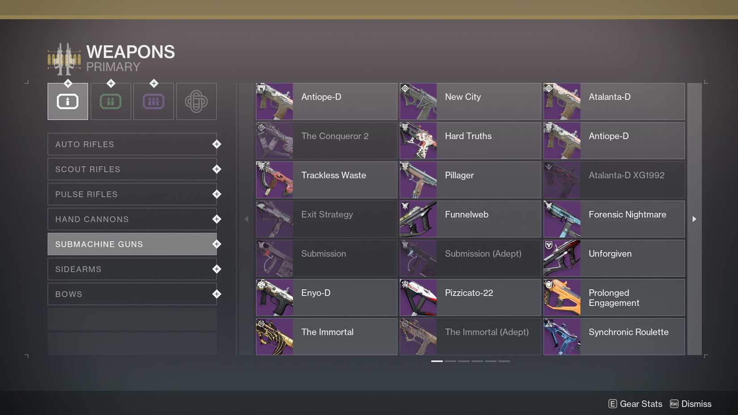This screenshot has height=415, width=738.
Task: Open Gear Stats with E prompt
Action: click(635, 404)
